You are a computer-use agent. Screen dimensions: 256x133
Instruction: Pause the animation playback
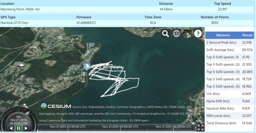coord(18,128)
